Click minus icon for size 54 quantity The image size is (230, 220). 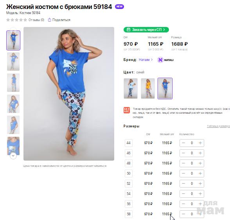click(183, 193)
